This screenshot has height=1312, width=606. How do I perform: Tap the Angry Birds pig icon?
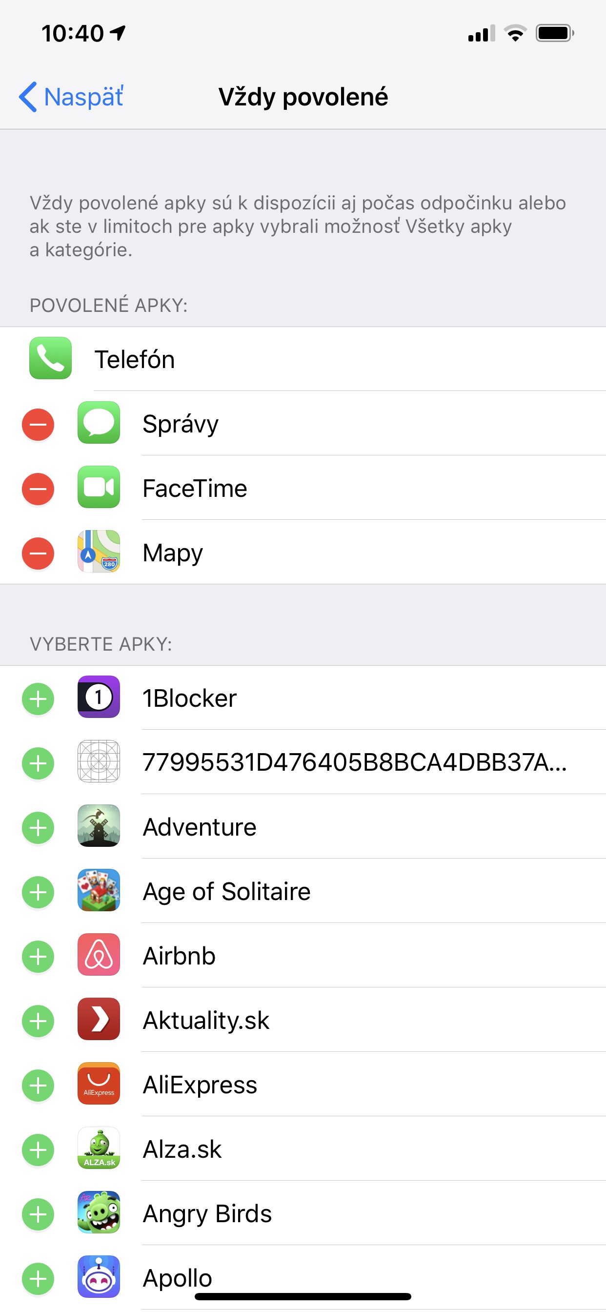(99, 1212)
